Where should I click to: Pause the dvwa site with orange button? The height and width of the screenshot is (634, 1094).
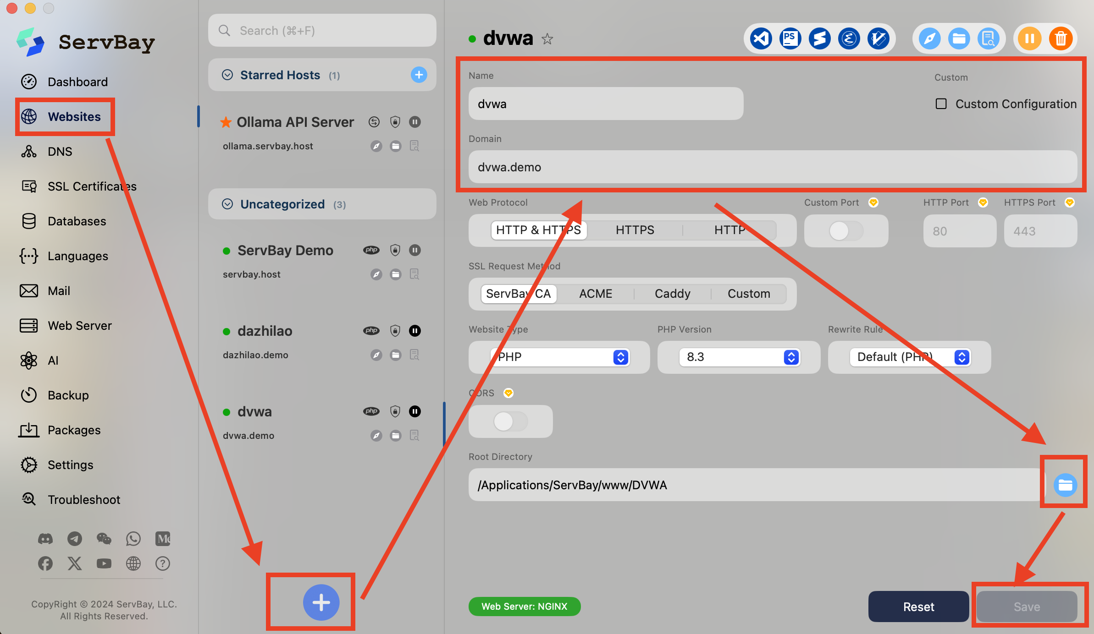pos(1030,38)
